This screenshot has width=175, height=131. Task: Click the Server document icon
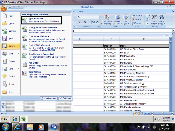click(x=5, y=84)
